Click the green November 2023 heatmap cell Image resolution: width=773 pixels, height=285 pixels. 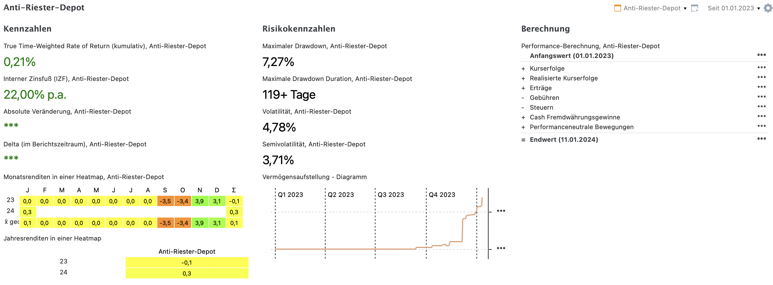tap(199, 201)
